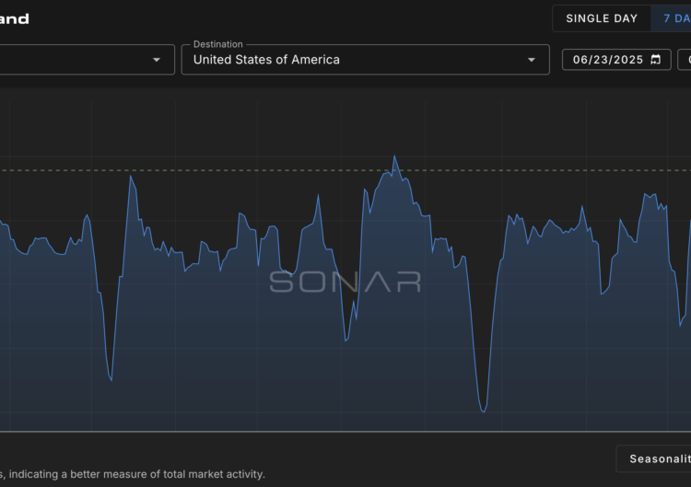This screenshot has width=691, height=487.
Task: Switch to the SINGLE DAY view
Action: click(x=602, y=18)
